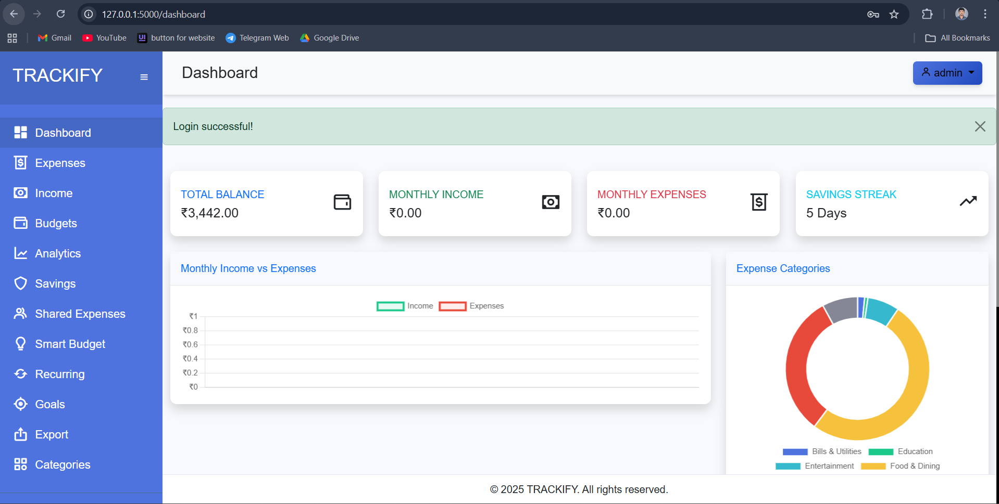The height and width of the screenshot is (504, 999).
Task: Open the apps grid in bookmarks bar
Action: point(13,38)
